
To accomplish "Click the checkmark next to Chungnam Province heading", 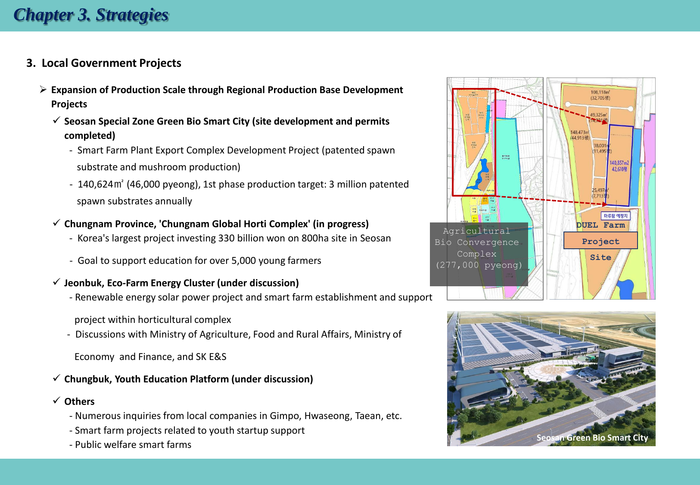I will pos(56,223).
